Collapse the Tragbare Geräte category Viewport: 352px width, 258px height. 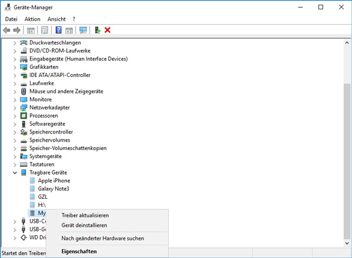[15, 173]
